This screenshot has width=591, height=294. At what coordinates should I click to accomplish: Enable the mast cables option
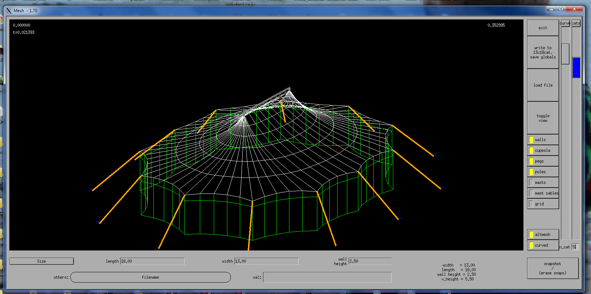point(531,193)
